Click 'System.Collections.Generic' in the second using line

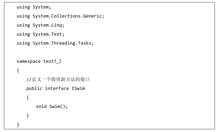click(x=67, y=16)
